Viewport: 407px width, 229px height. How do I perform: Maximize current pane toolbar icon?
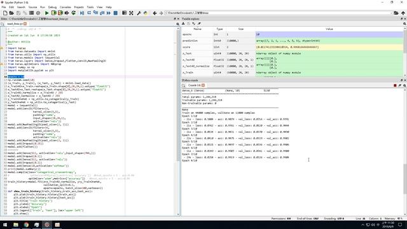coord(125,13)
